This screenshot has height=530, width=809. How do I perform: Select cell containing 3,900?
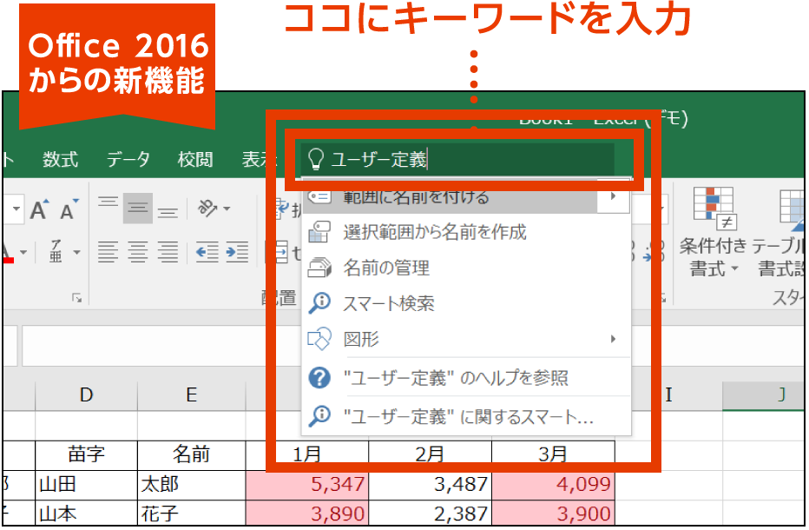click(x=554, y=513)
